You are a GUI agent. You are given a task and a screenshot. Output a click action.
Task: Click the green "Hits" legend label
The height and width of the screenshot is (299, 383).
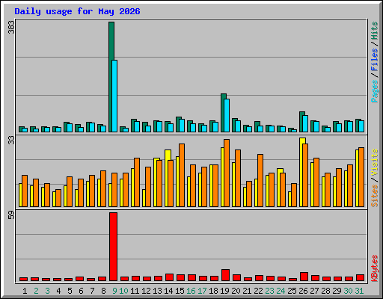coord(375,31)
